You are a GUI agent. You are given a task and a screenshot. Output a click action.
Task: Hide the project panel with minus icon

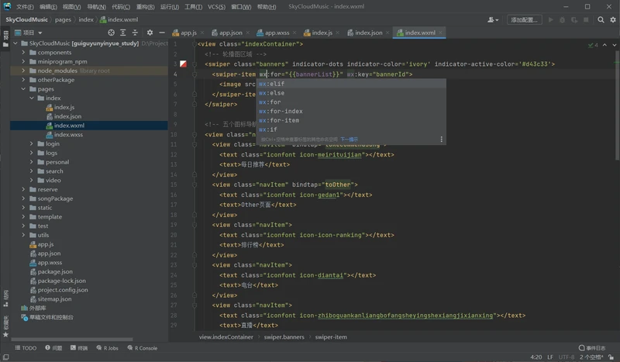coord(162,33)
